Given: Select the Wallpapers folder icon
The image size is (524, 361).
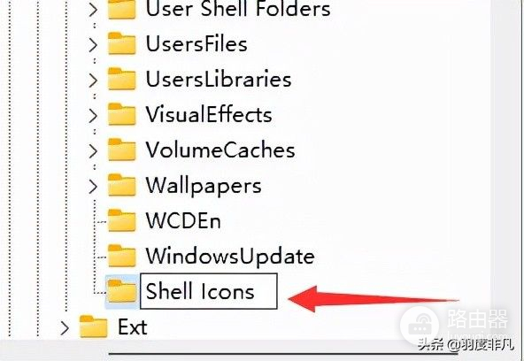Looking at the screenshot, I should coord(121,185).
